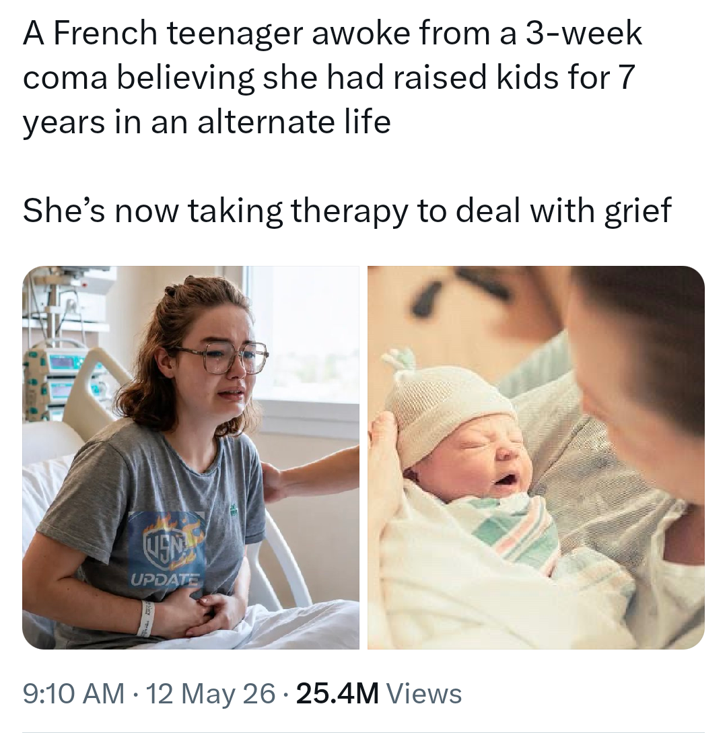Click the word Views after the count

click(x=425, y=693)
